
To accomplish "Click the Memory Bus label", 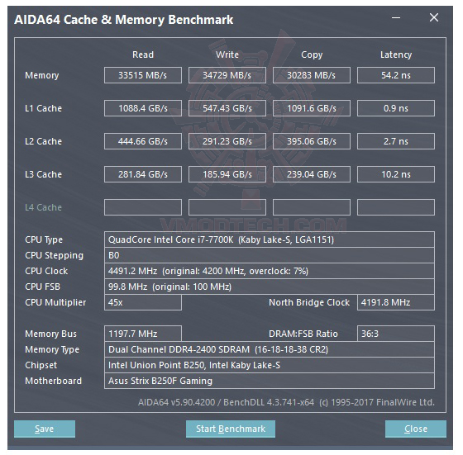I will point(50,334).
